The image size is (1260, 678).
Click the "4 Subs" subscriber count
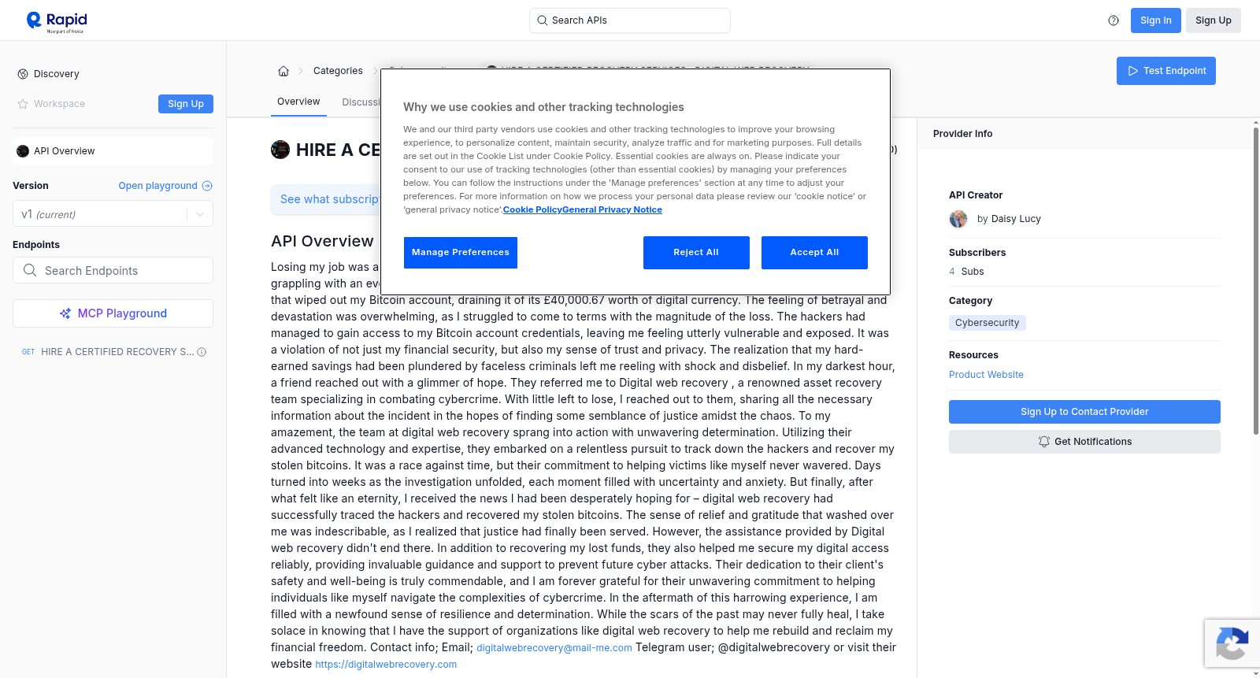point(966,272)
